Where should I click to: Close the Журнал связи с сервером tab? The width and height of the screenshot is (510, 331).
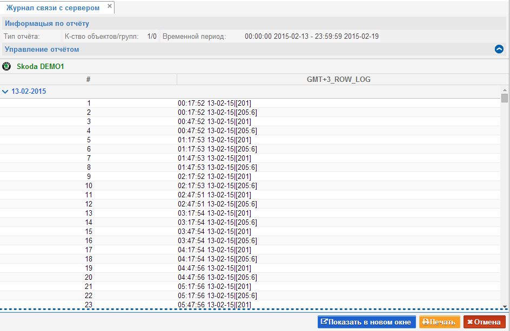click(x=110, y=6)
